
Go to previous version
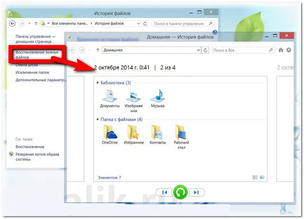click(x=165, y=192)
